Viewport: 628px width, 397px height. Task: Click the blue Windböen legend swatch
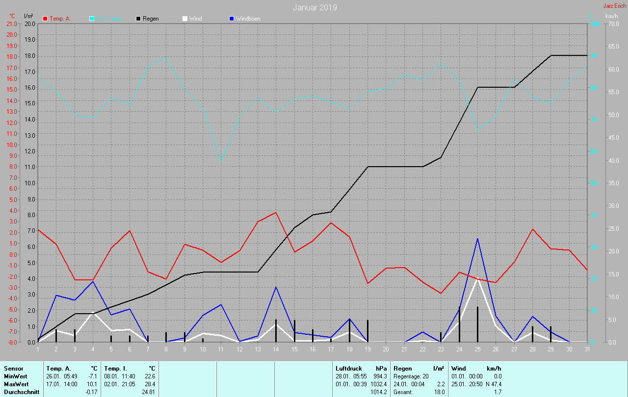click(232, 19)
